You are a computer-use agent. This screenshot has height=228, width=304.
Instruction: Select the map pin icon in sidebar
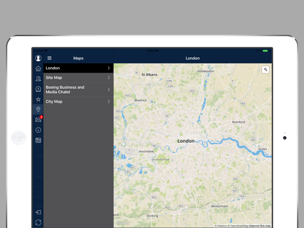click(x=38, y=110)
